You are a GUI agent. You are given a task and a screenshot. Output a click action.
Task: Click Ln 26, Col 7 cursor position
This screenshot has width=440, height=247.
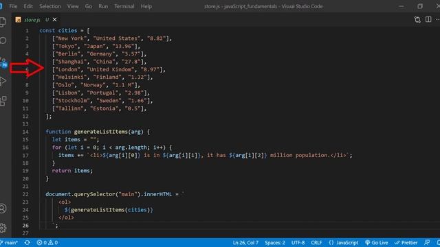coord(245,242)
